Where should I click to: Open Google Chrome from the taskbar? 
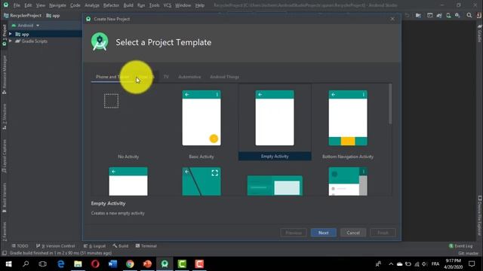pyautogui.click(x=130, y=264)
